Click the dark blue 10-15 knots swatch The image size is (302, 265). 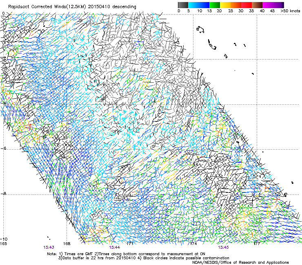click(204, 5)
